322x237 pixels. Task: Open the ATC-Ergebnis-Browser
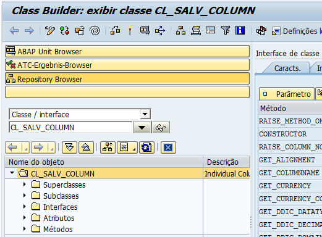tap(127, 65)
